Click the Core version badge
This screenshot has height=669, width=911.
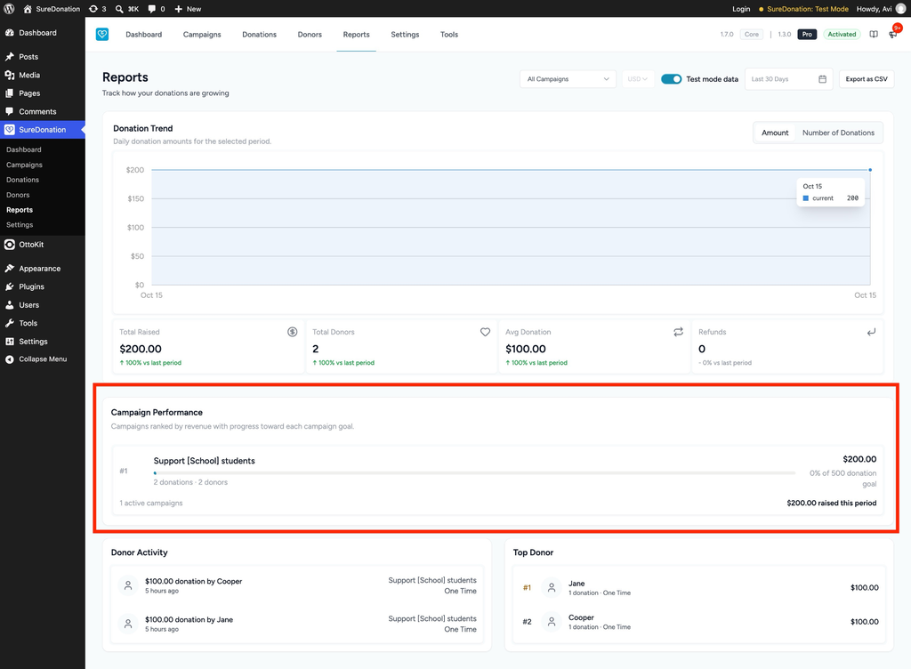point(751,35)
